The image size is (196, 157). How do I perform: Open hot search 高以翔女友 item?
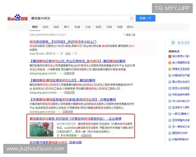pyautogui.click(x=181, y=82)
